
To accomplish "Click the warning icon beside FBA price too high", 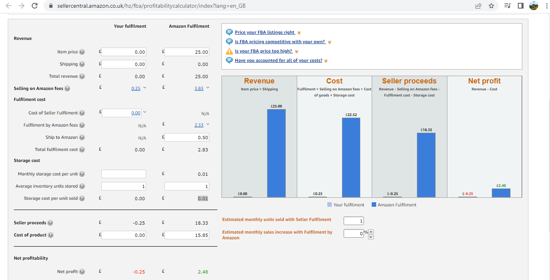I will click(230, 51).
